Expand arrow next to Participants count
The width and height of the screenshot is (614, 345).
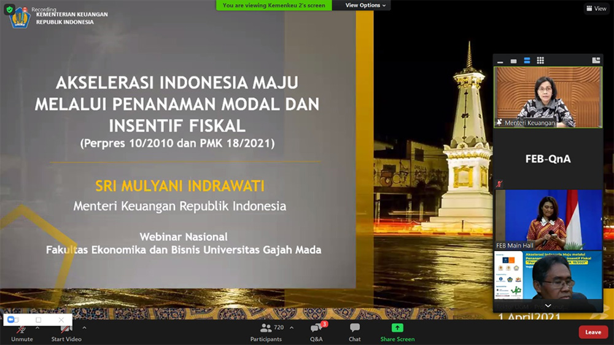(292, 327)
